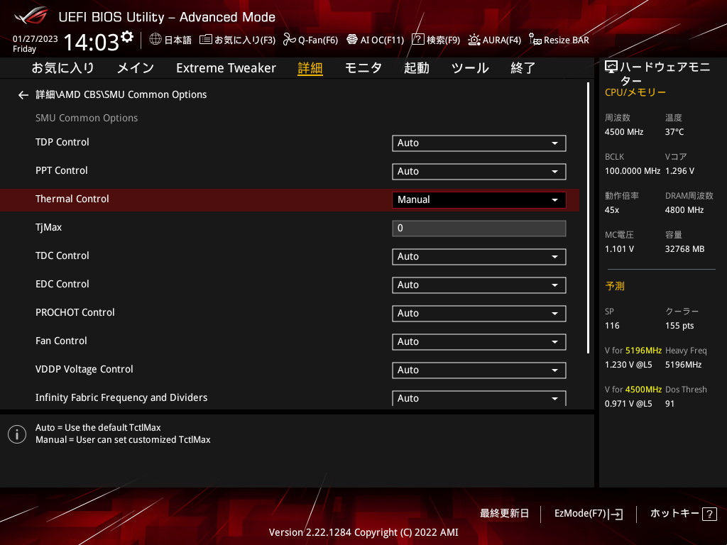This screenshot has height=545, width=727.
Task: Select the 詳細 tab
Action: [x=310, y=68]
